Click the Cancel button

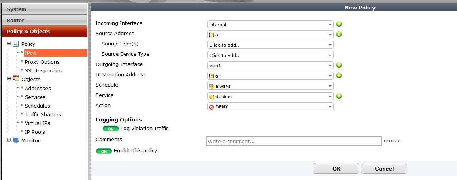pyautogui.click(x=384, y=169)
